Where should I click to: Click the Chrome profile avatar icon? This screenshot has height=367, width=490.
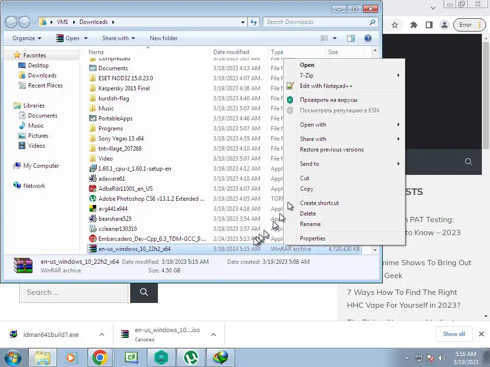444,25
